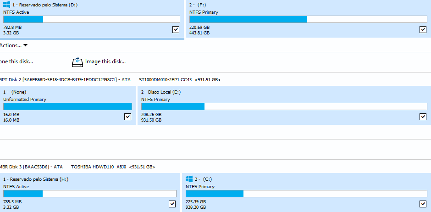
Task: Select the (None) Unformatted Primary partition
Action: [x=67, y=106]
